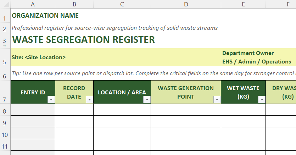Open the ENTRY ID filter dropdown

51,100
